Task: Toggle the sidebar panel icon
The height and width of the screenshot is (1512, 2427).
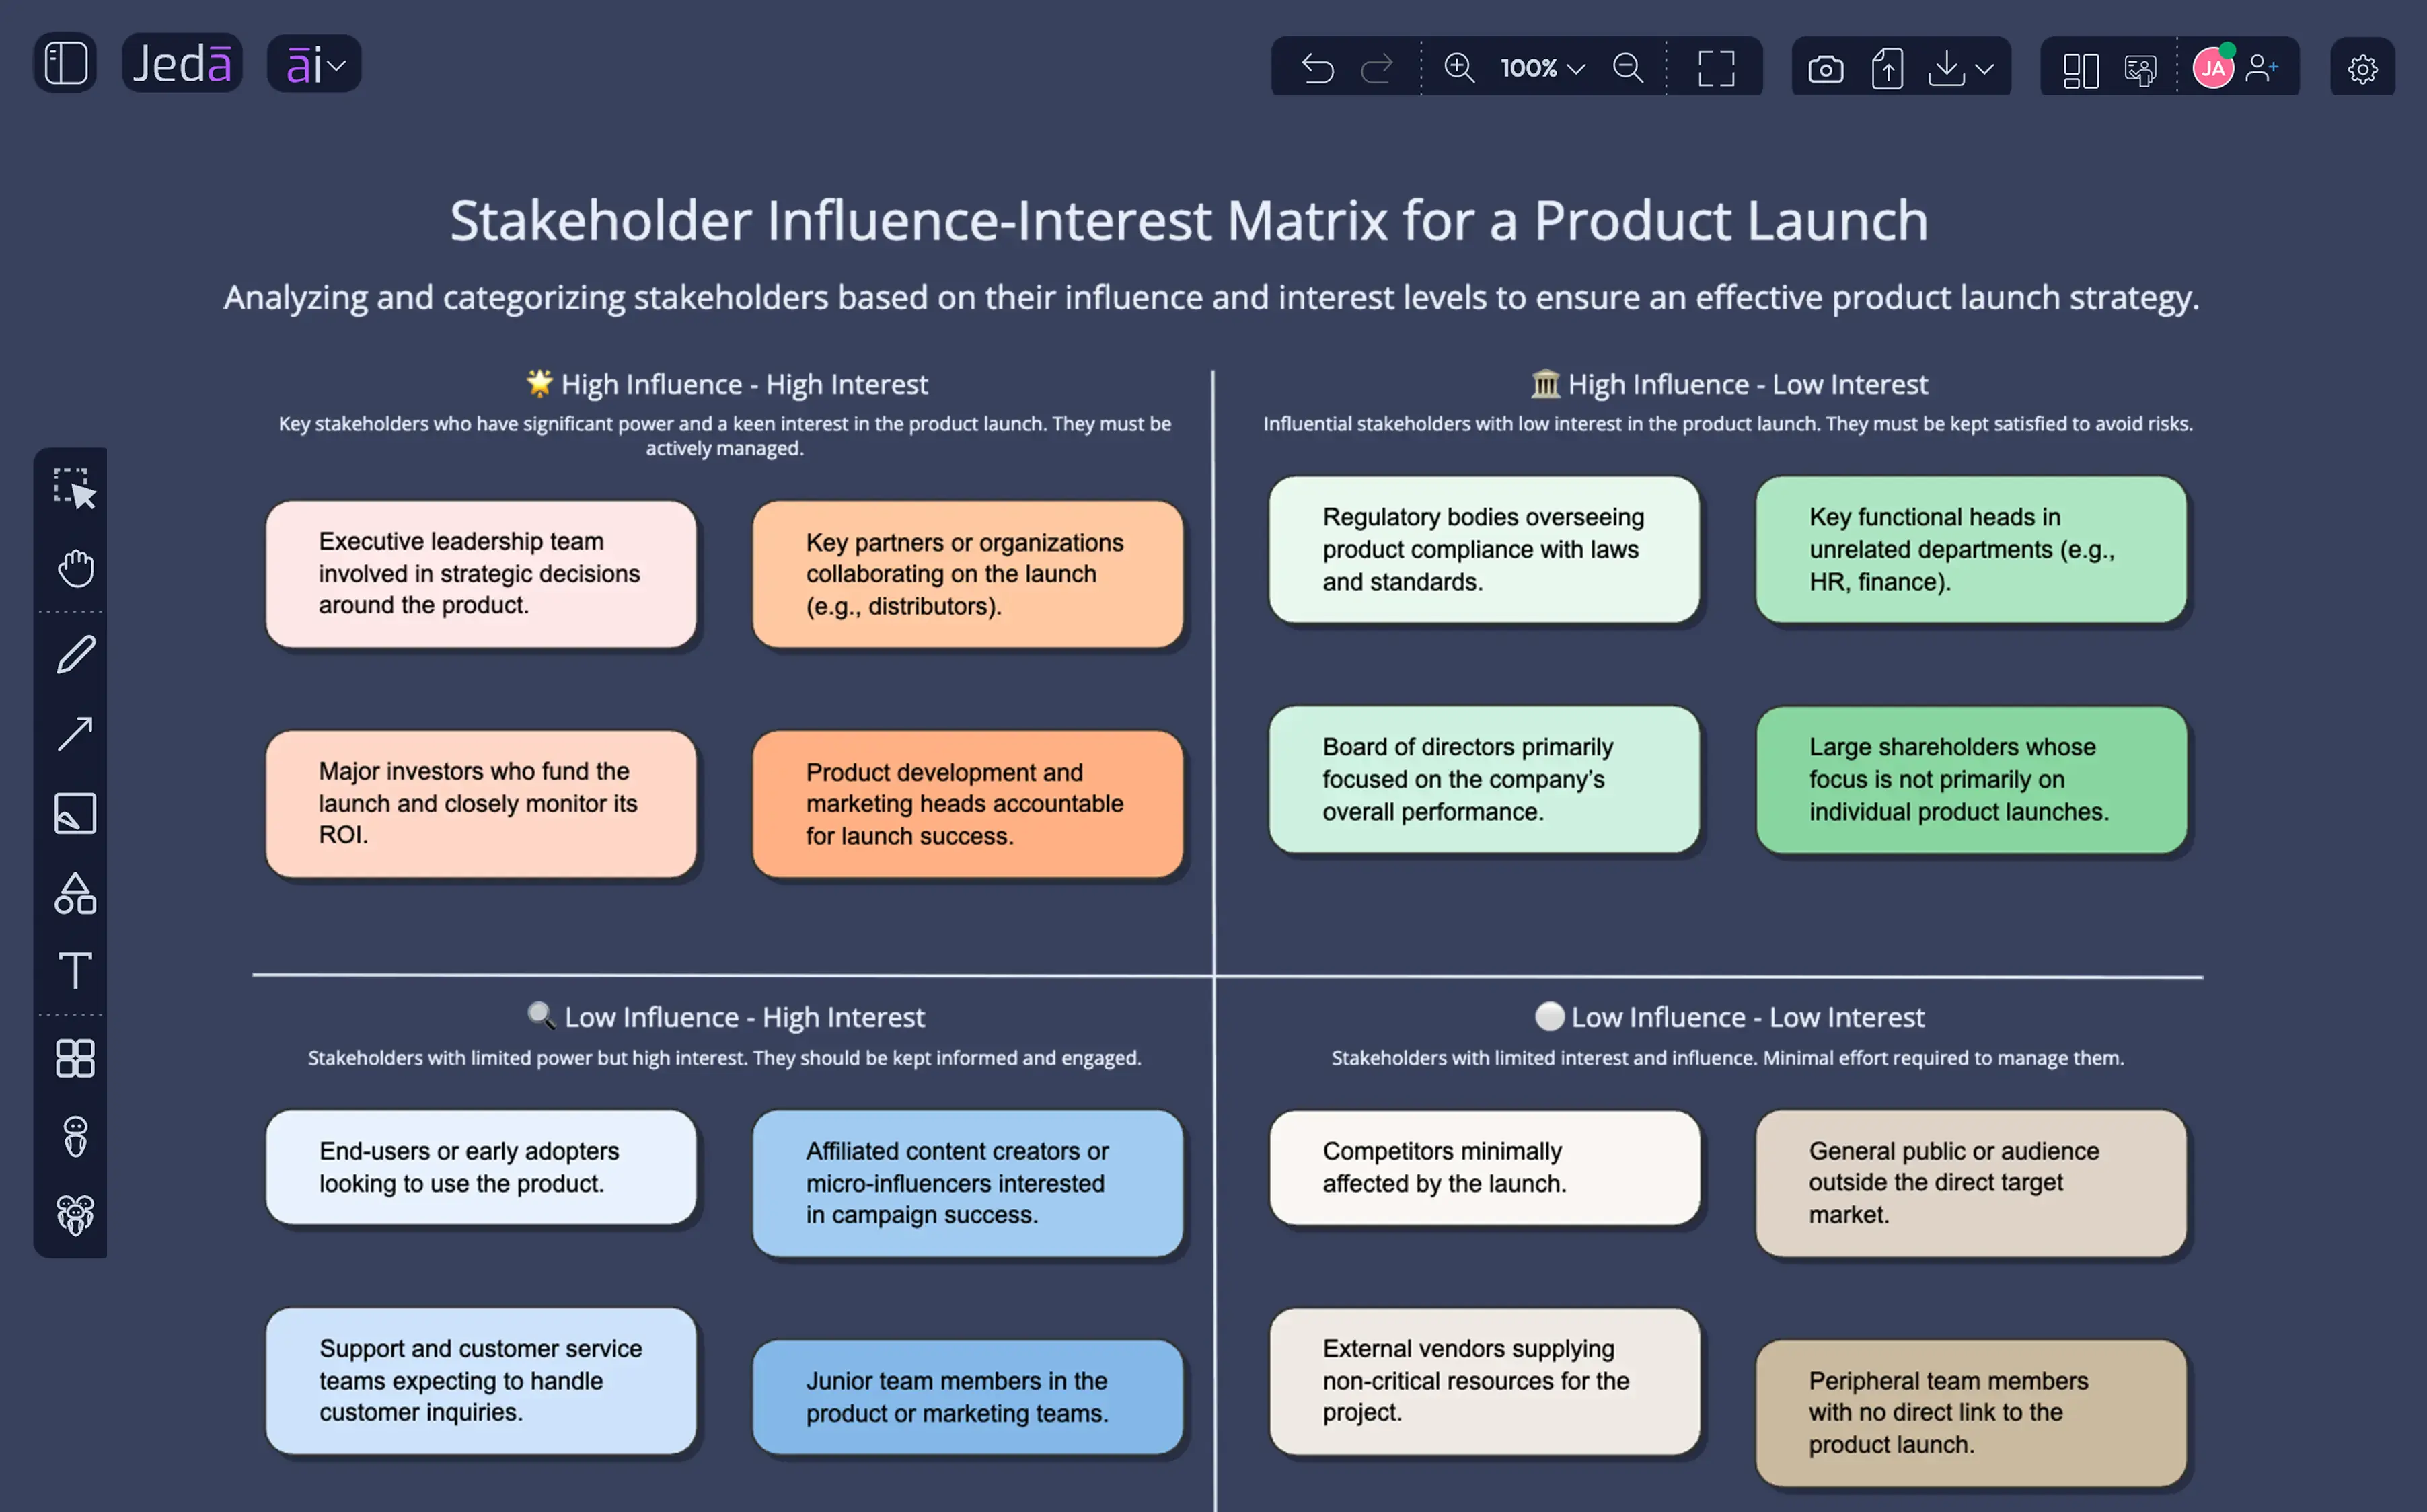Action: tap(66, 64)
